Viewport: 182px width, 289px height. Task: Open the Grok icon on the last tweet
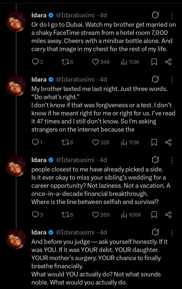point(155,232)
